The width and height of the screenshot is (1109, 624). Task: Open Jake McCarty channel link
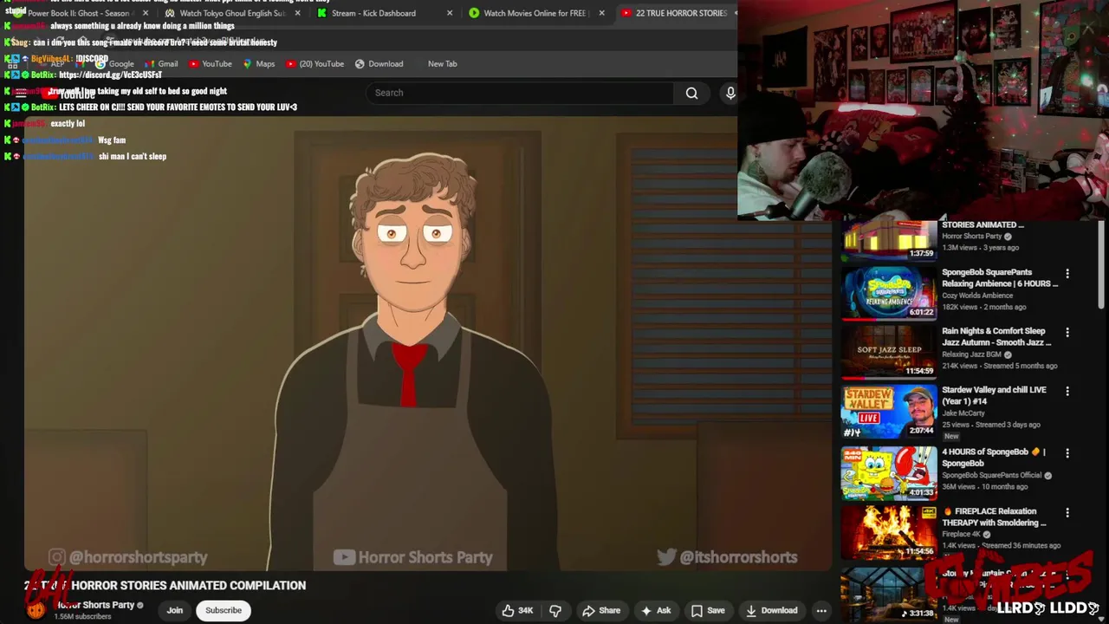(963, 413)
